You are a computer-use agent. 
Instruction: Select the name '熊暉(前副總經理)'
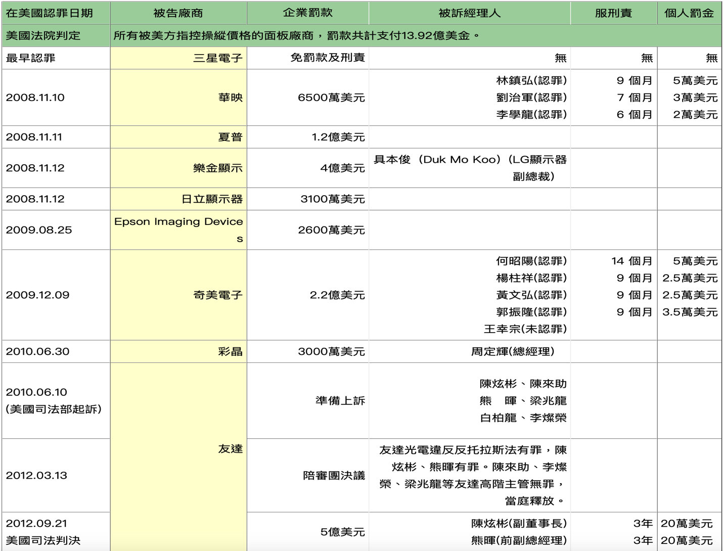pos(519,541)
